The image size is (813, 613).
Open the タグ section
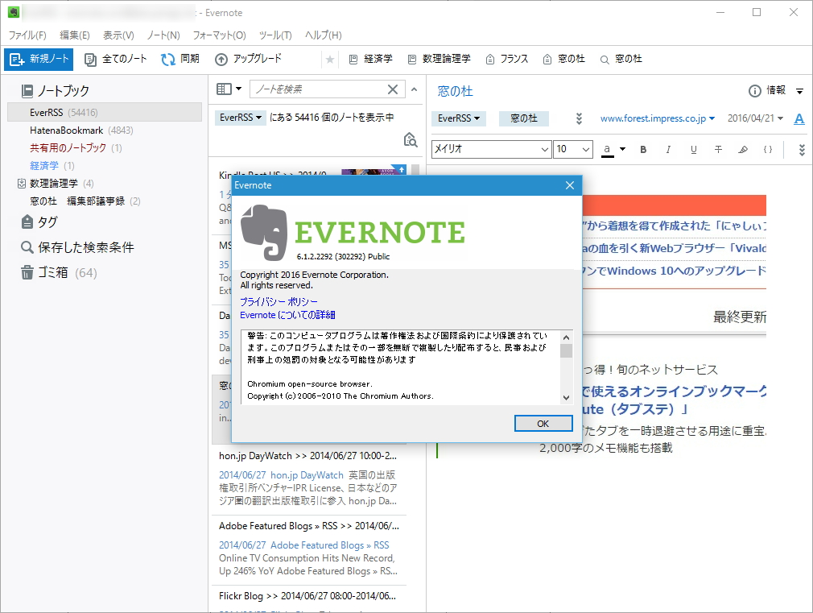point(39,222)
